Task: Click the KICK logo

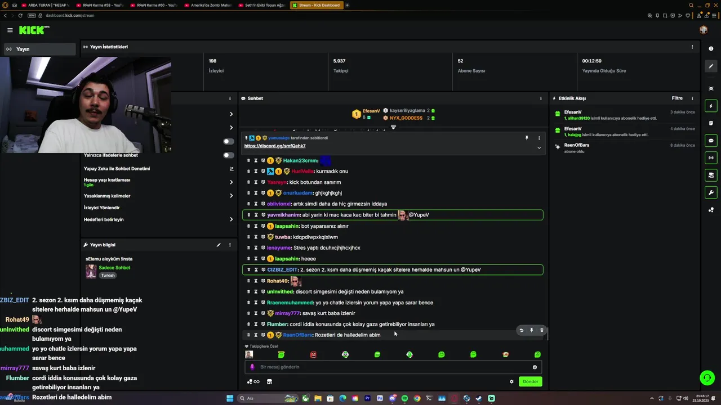Action: point(34,30)
